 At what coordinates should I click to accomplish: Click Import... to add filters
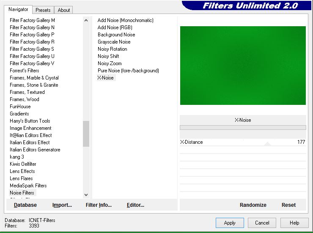62,205
